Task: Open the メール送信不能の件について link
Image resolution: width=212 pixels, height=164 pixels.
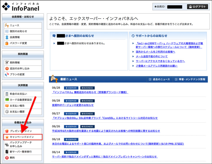Action: pyautogui.click(x=151, y=56)
